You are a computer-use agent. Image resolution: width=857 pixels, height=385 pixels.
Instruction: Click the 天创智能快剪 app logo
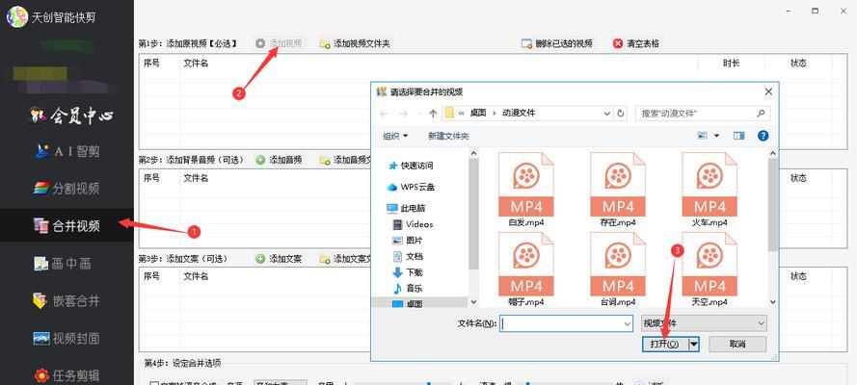16,17
